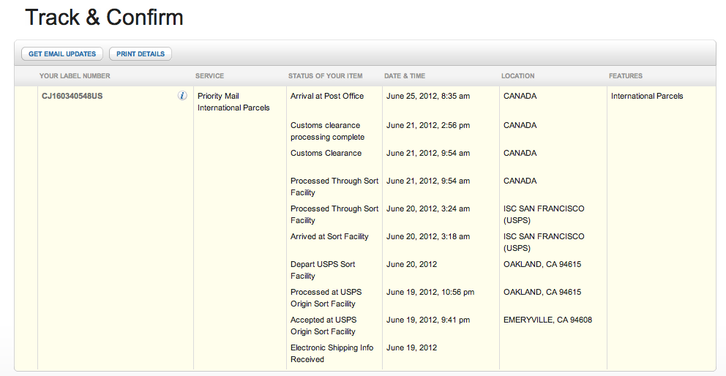
Task: Click the Print Details button
Action: coord(141,53)
